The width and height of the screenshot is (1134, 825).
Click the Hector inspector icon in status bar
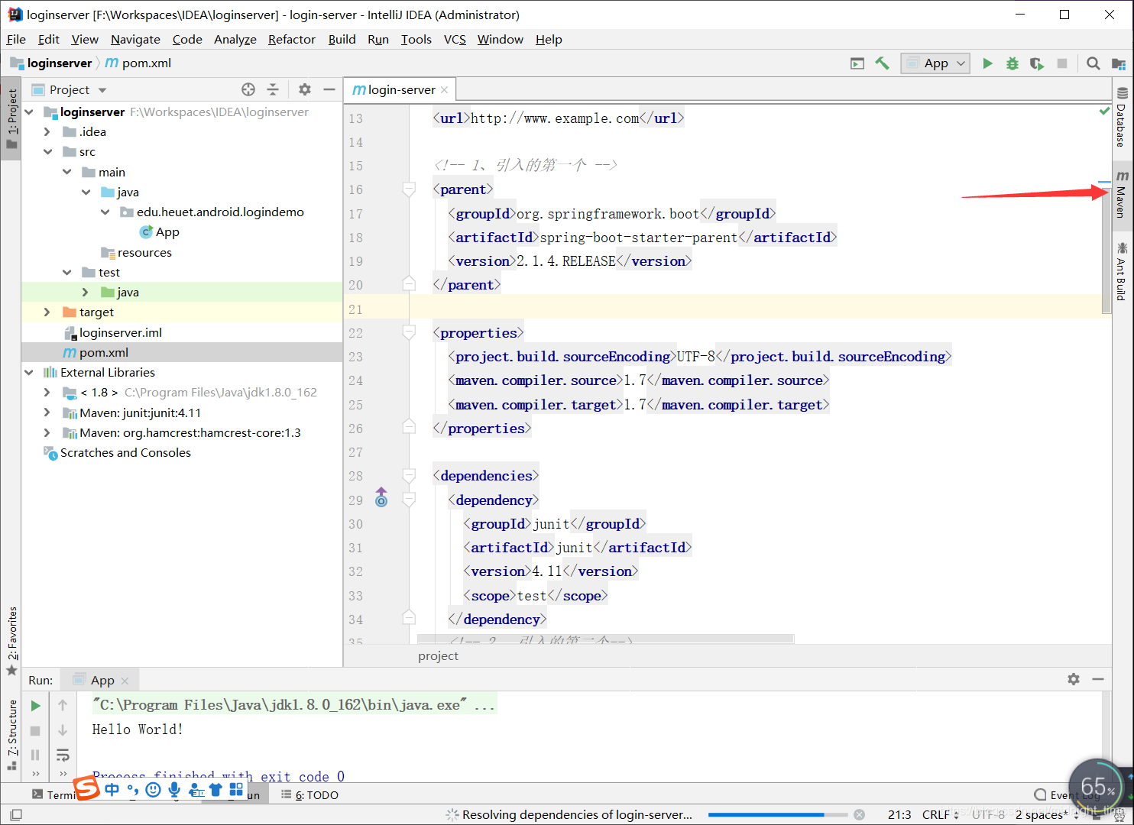pyautogui.click(x=1119, y=814)
